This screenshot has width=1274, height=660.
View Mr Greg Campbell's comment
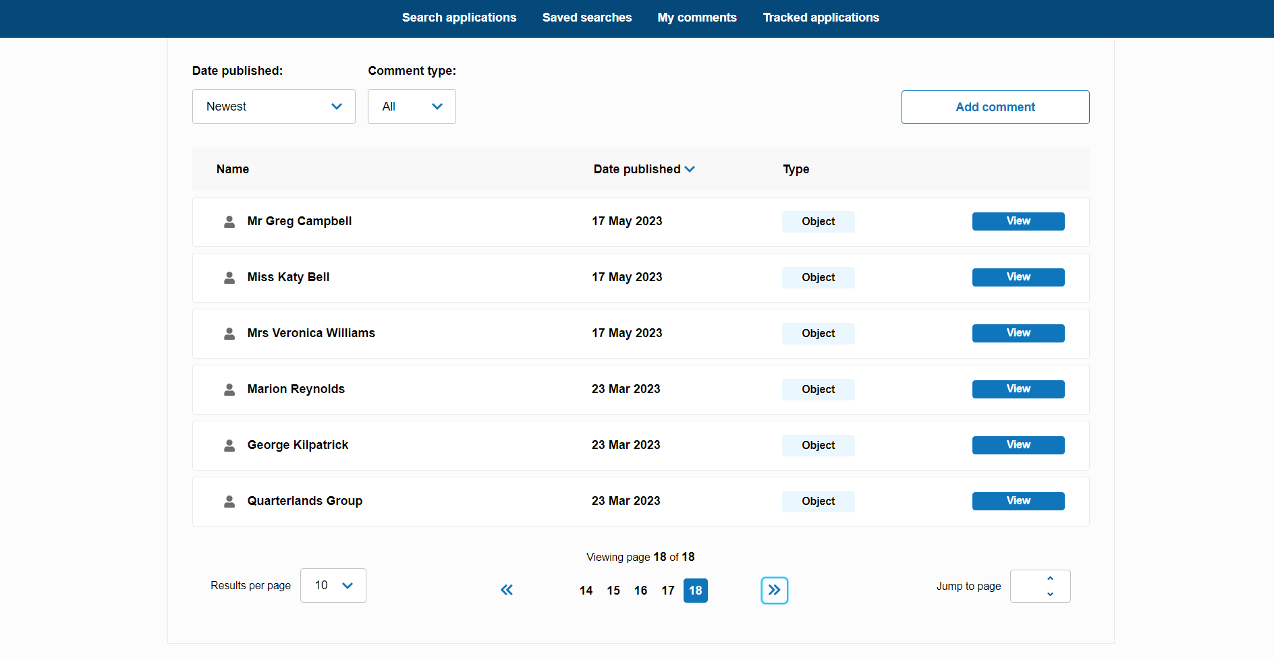click(x=1018, y=221)
